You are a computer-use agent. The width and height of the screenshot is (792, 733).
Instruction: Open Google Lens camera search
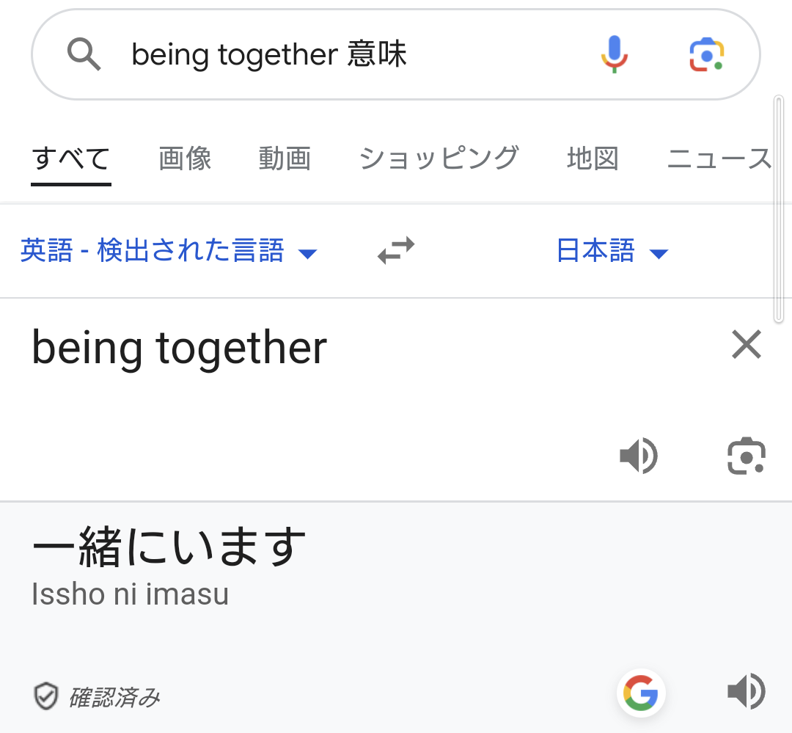[706, 54]
